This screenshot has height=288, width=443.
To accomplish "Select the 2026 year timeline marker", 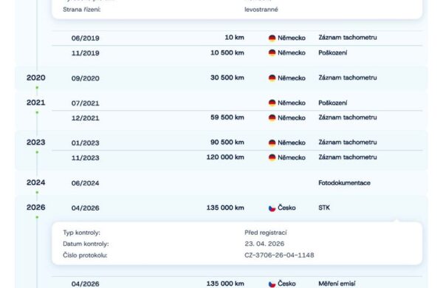I will (36, 208).
